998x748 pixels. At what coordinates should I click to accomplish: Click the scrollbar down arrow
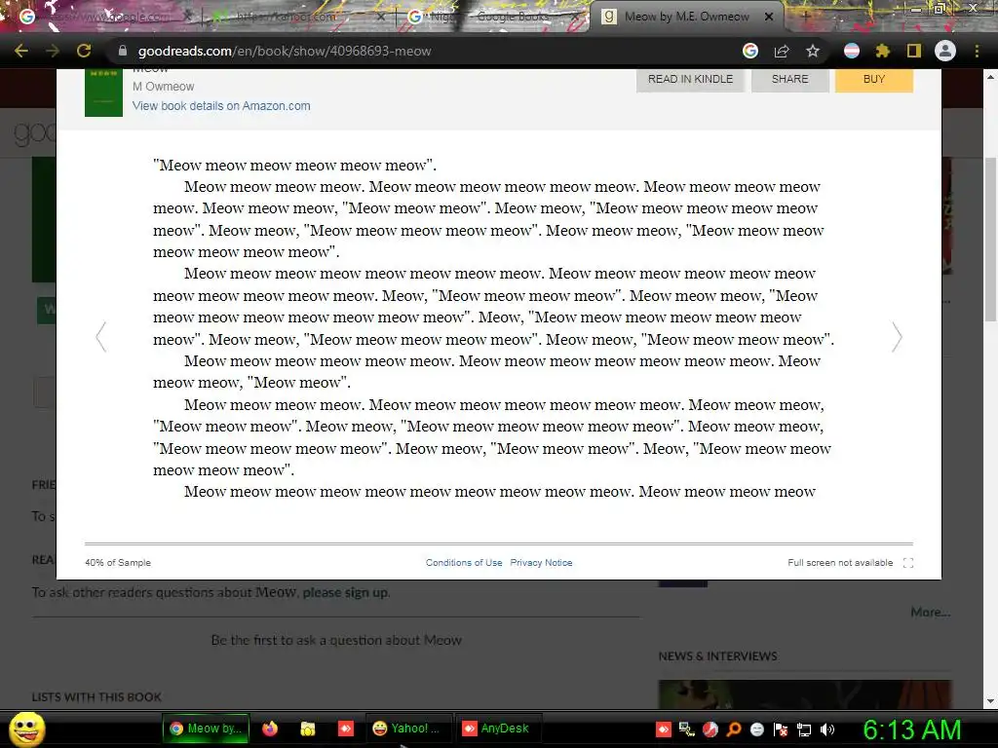(x=990, y=701)
